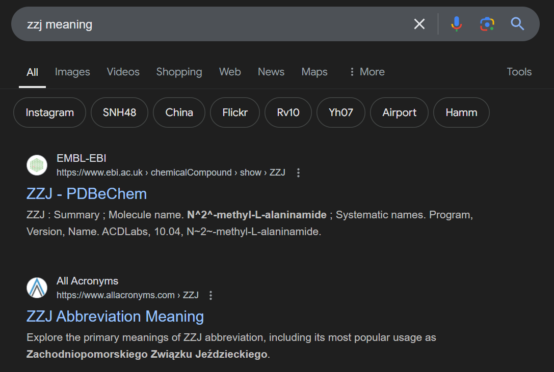This screenshot has height=372, width=554.
Task: Click the EMBL-EBI site favicon
Action: tap(37, 165)
